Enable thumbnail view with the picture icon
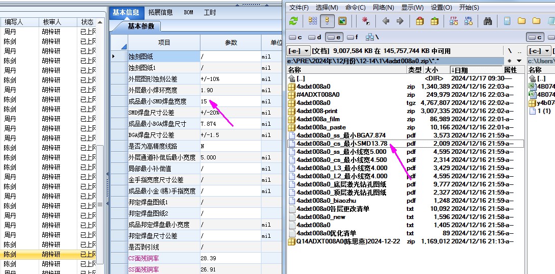This screenshot has width=555, height=274. 342,21
